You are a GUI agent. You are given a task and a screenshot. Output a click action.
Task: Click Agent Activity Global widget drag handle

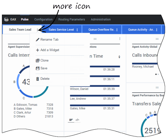click(157, 39)
